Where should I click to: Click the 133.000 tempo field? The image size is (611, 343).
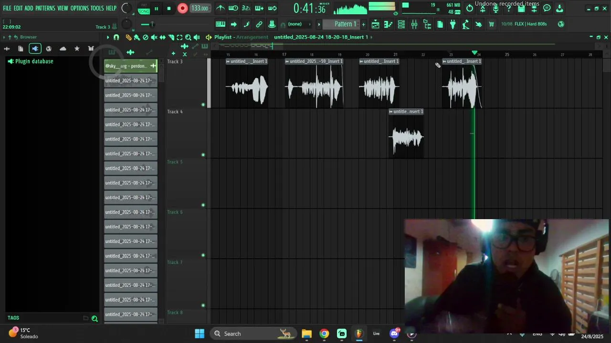[200, 8]
